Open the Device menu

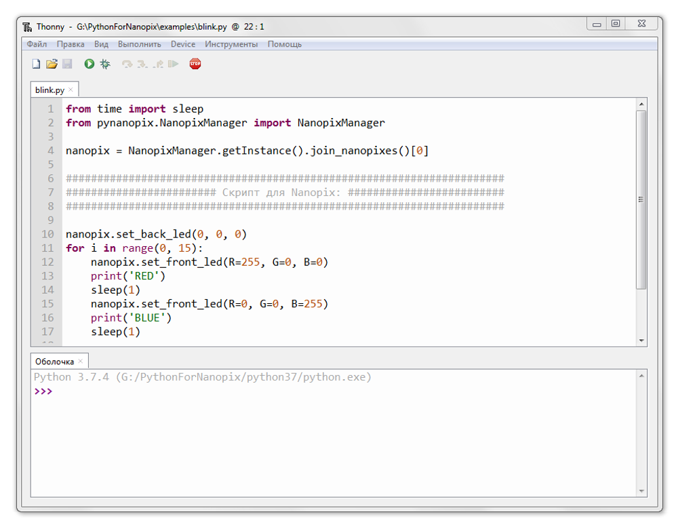click(x=183, y=44)
